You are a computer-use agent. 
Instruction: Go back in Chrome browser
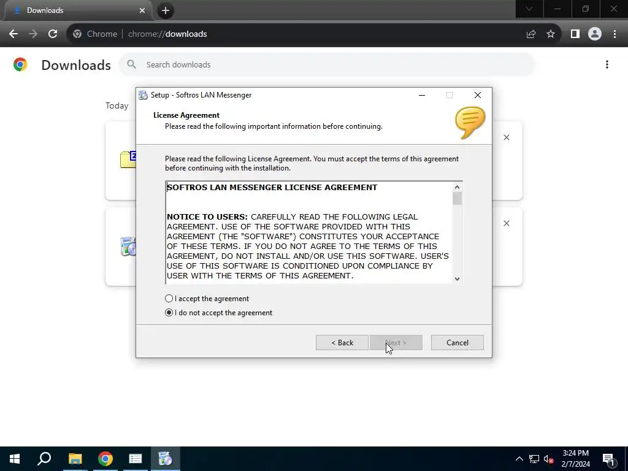click(13, 34)
